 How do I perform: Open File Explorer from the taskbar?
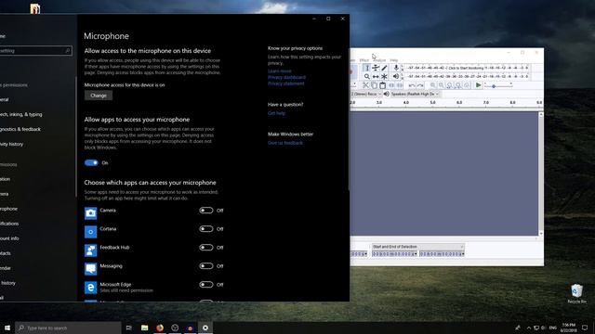point(145,328)
